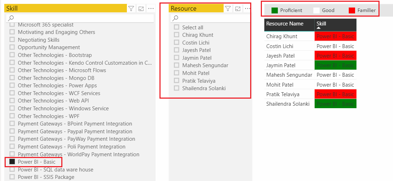Click inside the Skill search field

tap(80, 18)
